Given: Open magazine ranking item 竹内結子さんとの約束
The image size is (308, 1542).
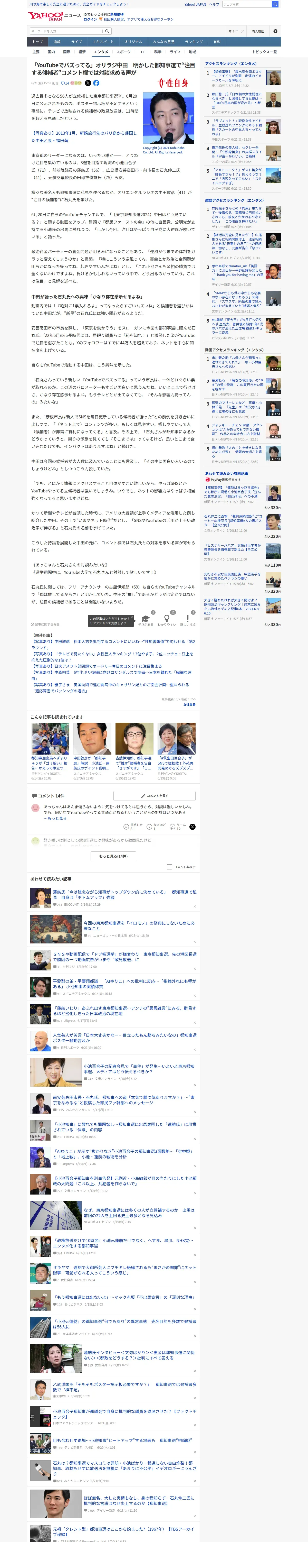Looking at the screenshot, I should 237,214.
